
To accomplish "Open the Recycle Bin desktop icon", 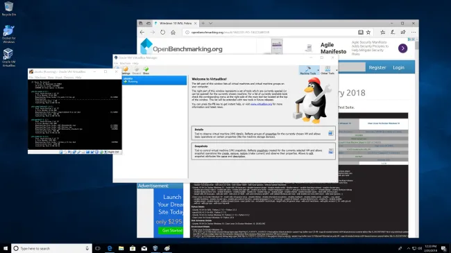I will (x=8, y=8).
